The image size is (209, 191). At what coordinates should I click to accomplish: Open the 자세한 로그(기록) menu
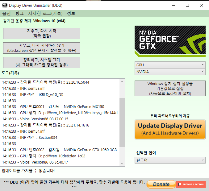point(45,13)
